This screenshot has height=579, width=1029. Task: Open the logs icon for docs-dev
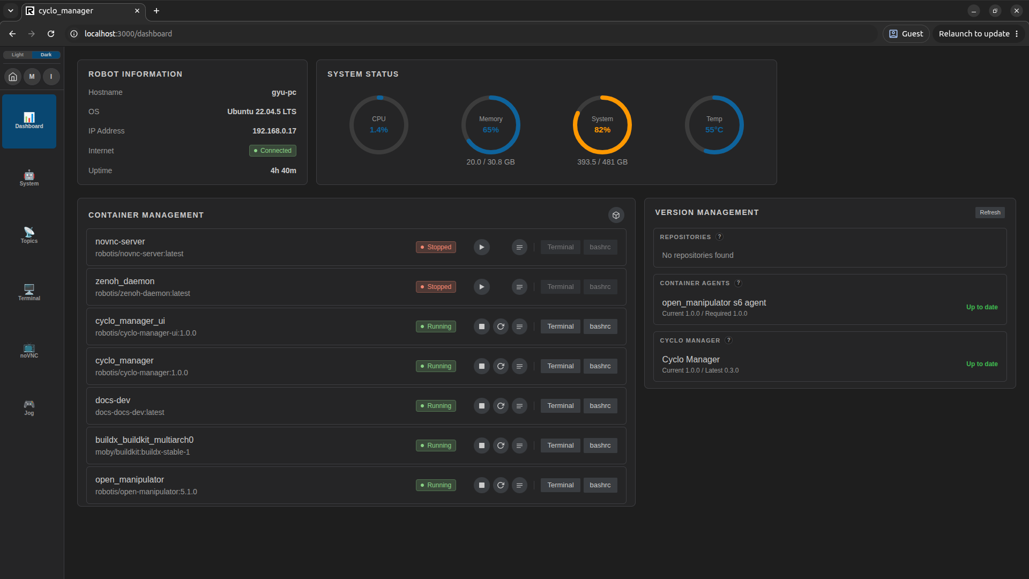click(519, 406)
